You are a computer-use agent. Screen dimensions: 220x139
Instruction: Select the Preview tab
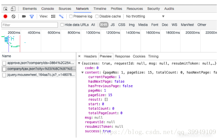pos(106,56)
